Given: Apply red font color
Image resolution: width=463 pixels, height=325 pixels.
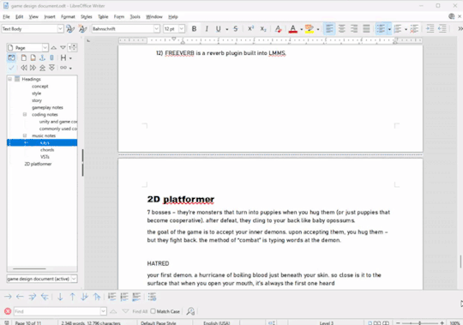Looking at the screenshot, I should pos(293,28).
